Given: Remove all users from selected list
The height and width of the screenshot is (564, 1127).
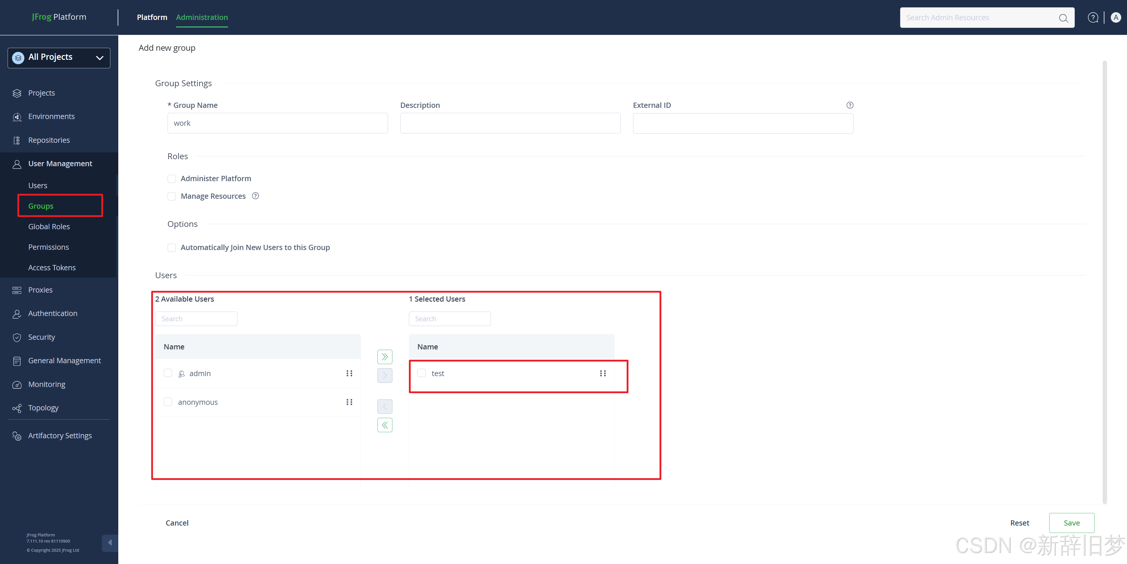Looking at the screenshot, I should coord(384,425).
